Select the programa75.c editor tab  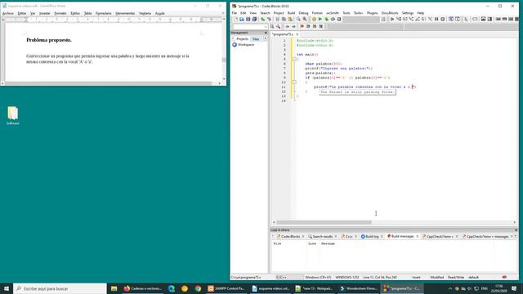point(282,34)
